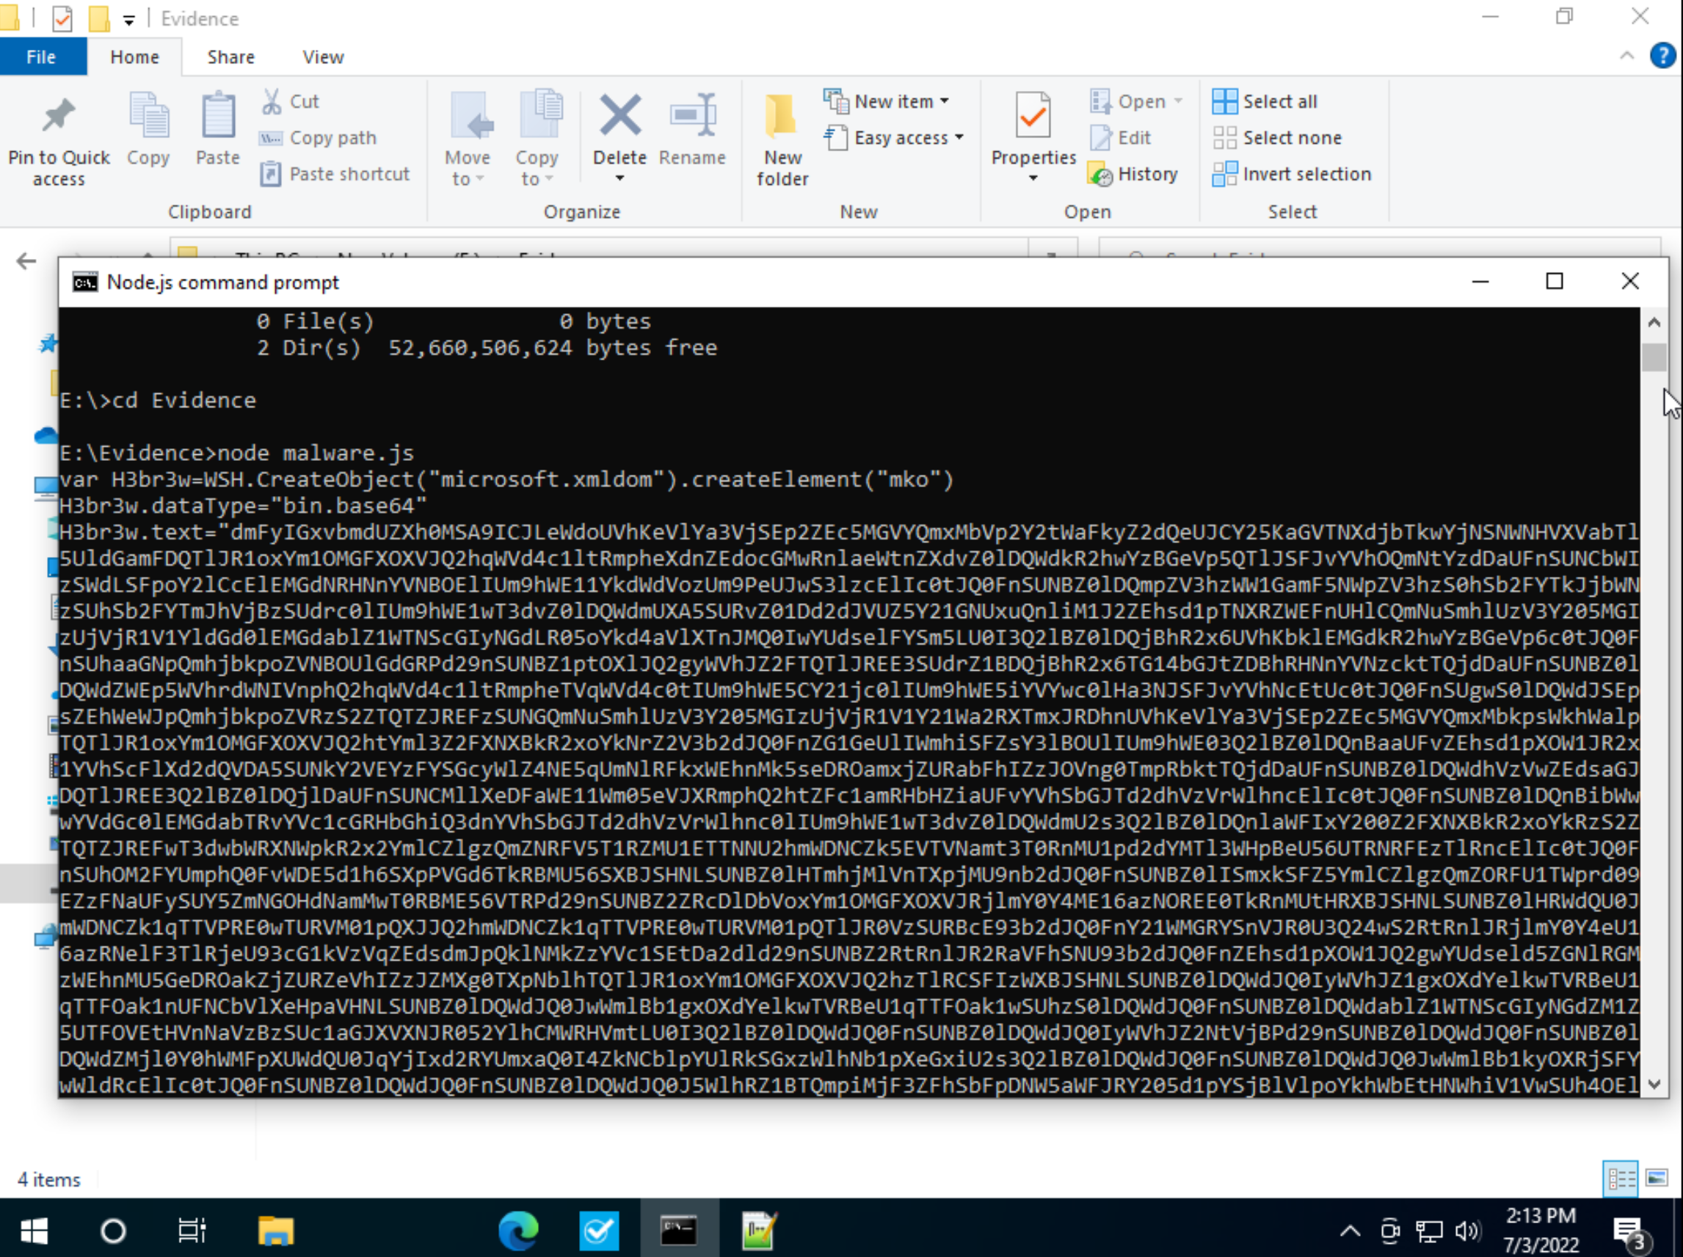
Task: Open Microsoft Edge from the taskbar
Action: point(518,1231)
